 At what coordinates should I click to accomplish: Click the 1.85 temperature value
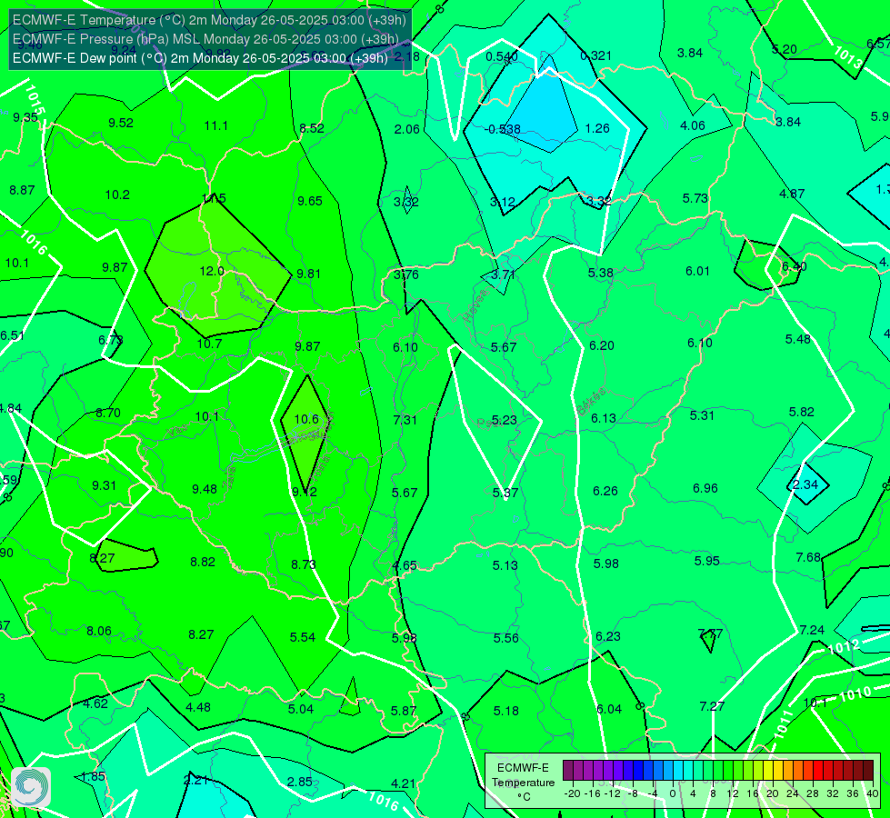pyautogui.click(x=93, y=776)
